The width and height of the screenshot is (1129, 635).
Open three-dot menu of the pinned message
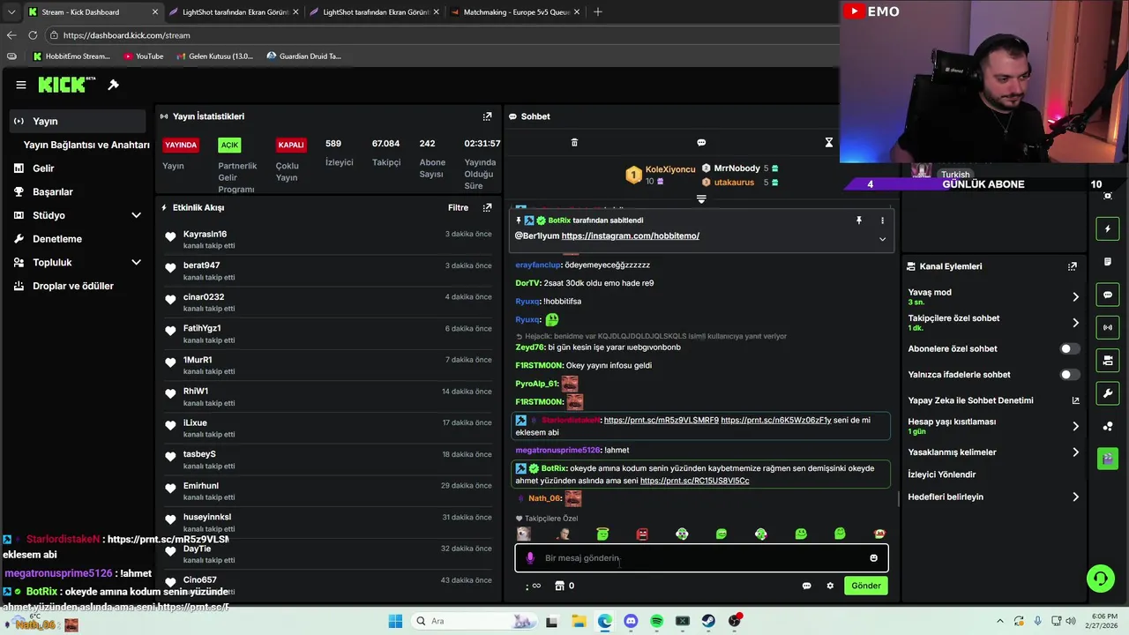click(x=882, y=220)
